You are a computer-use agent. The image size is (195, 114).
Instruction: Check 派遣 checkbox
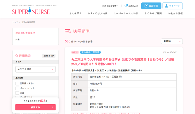17,93
